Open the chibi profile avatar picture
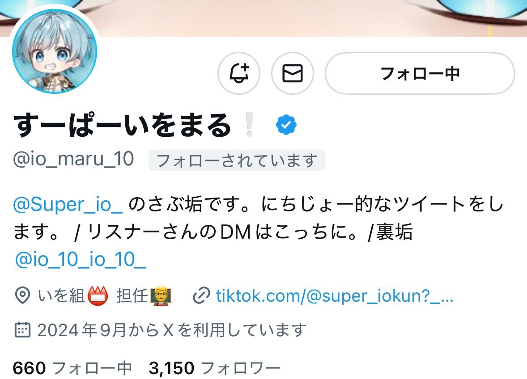Image resolution: width=527 pixels, height=379 pixels. (x=55, y=51)
